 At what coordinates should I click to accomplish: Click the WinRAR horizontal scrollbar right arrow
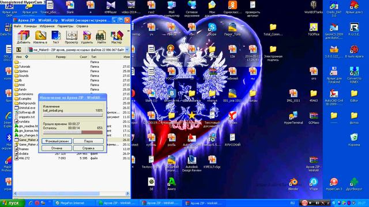[x=127, y=193]
